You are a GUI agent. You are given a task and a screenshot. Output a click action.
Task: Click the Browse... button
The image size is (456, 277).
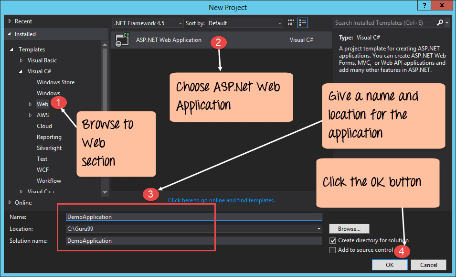[x=349, y=229]
